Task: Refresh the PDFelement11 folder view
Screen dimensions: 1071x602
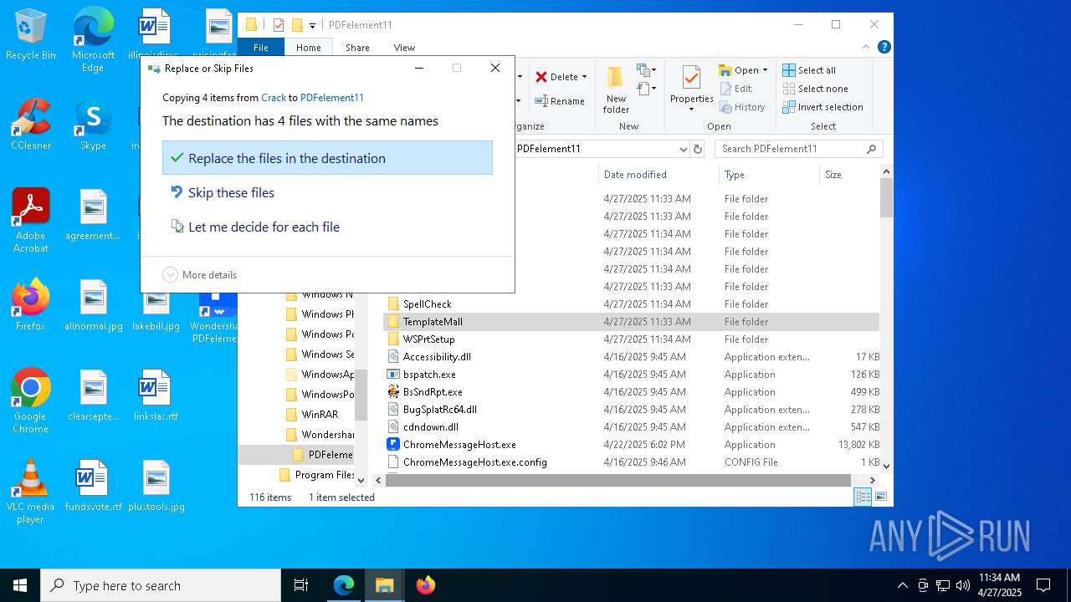Action: pyautogui.click(x=698, y=149)
